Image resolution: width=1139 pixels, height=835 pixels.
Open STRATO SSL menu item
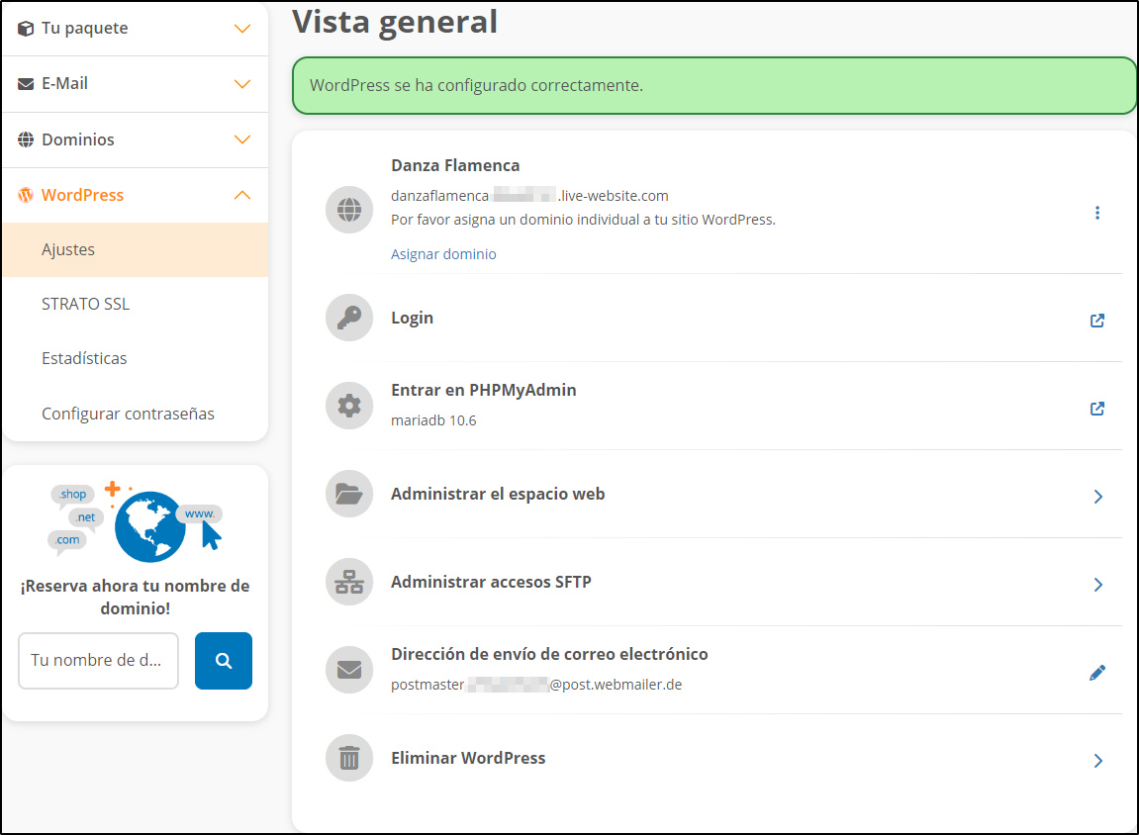pyautogui.click(x=85, y=304)
